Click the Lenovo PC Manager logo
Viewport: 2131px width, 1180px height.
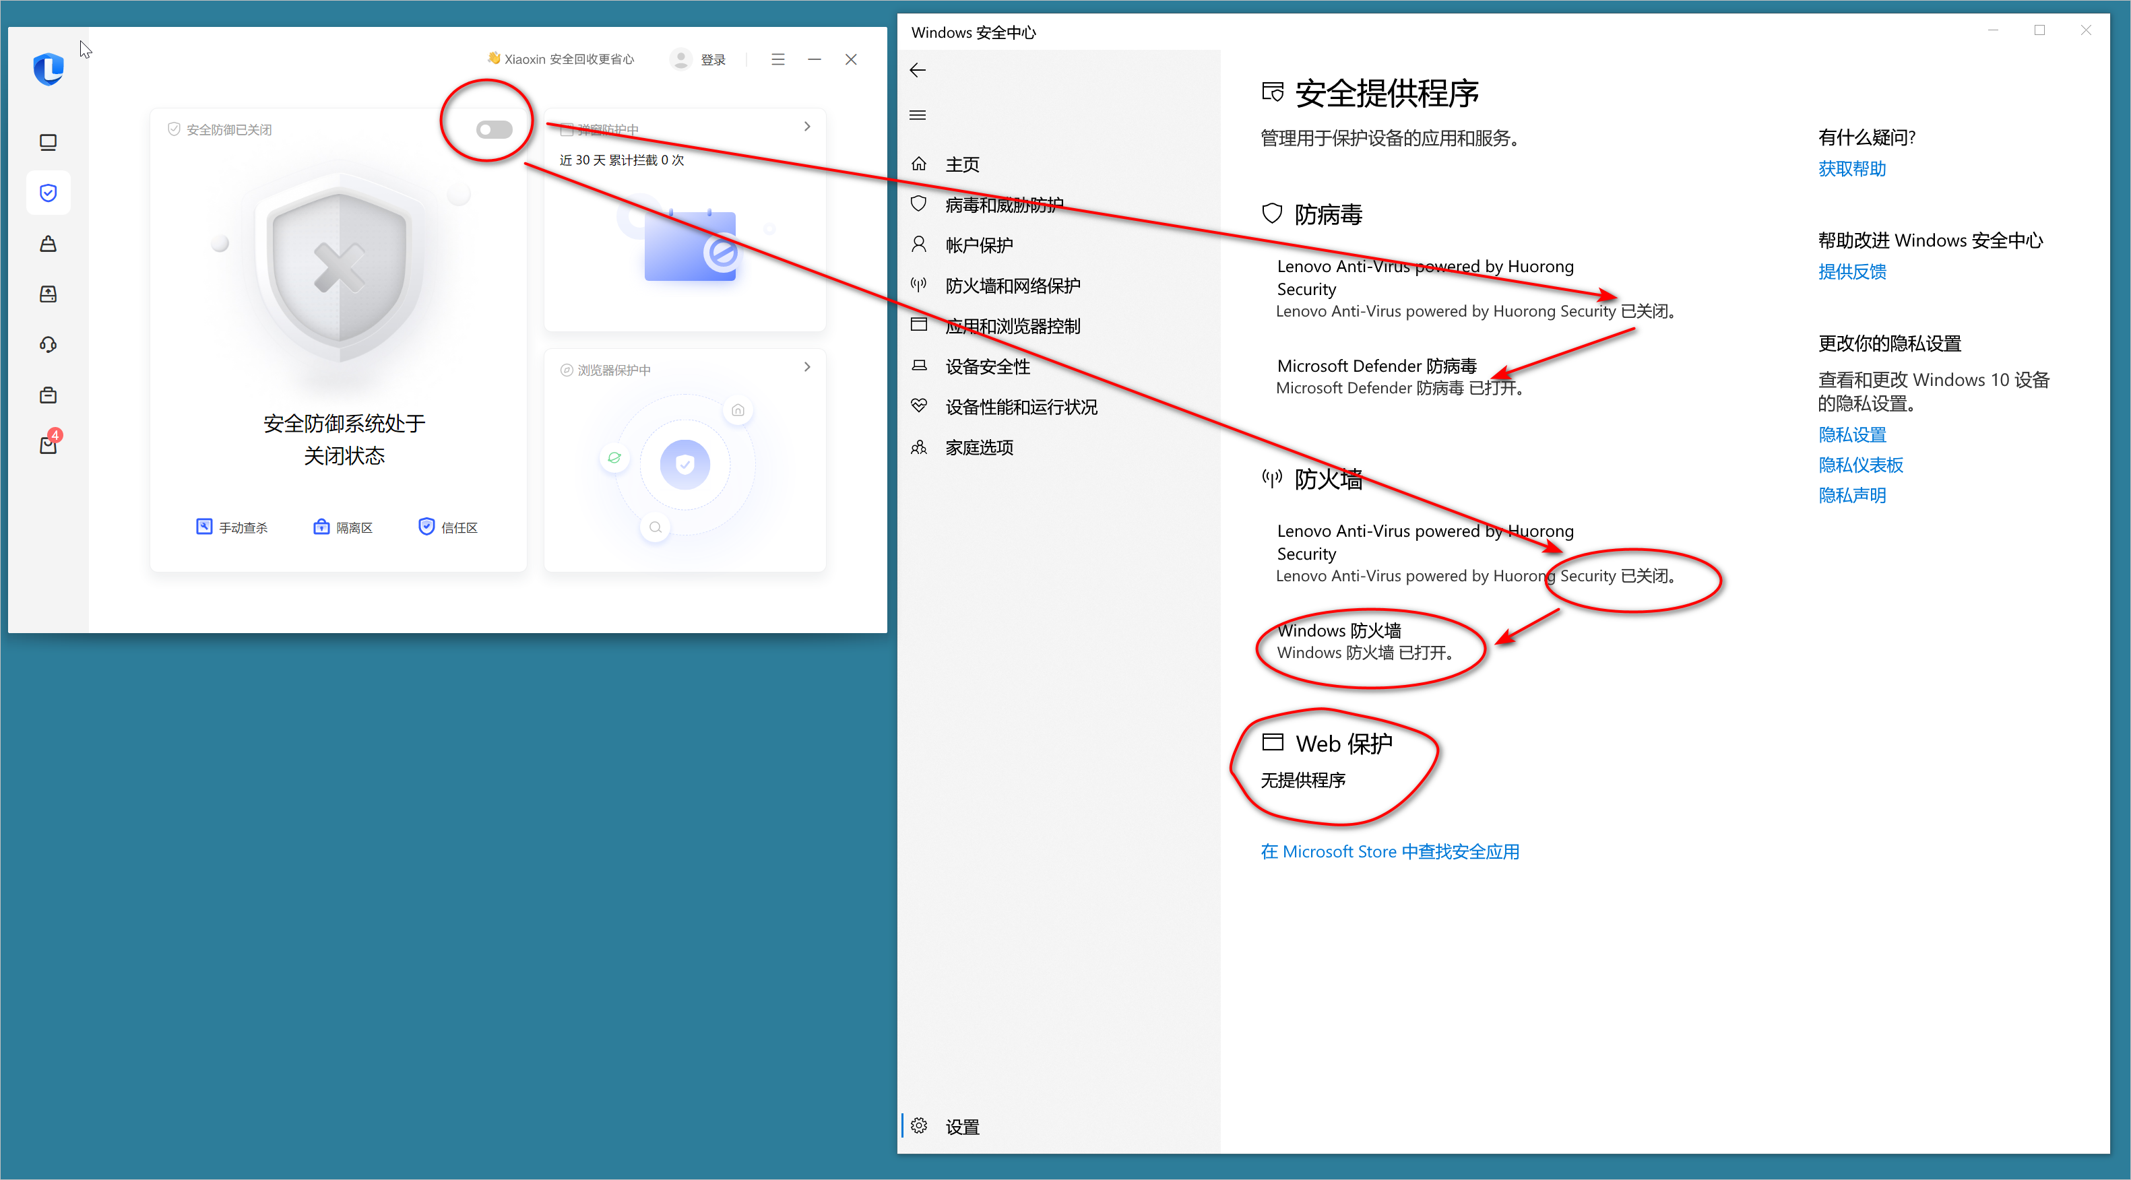pyautogui.click(x=48, y=69)
